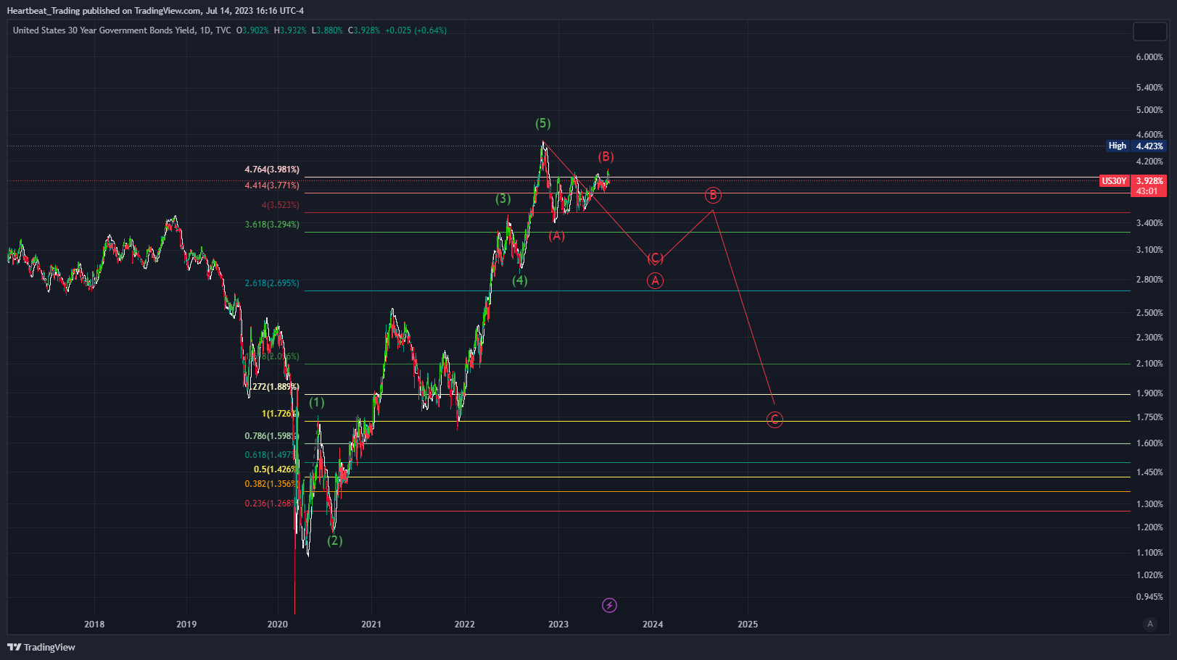Click the 2019 label on the time axis
This screenshot has height=660, width=1177.
click(186, 624)
